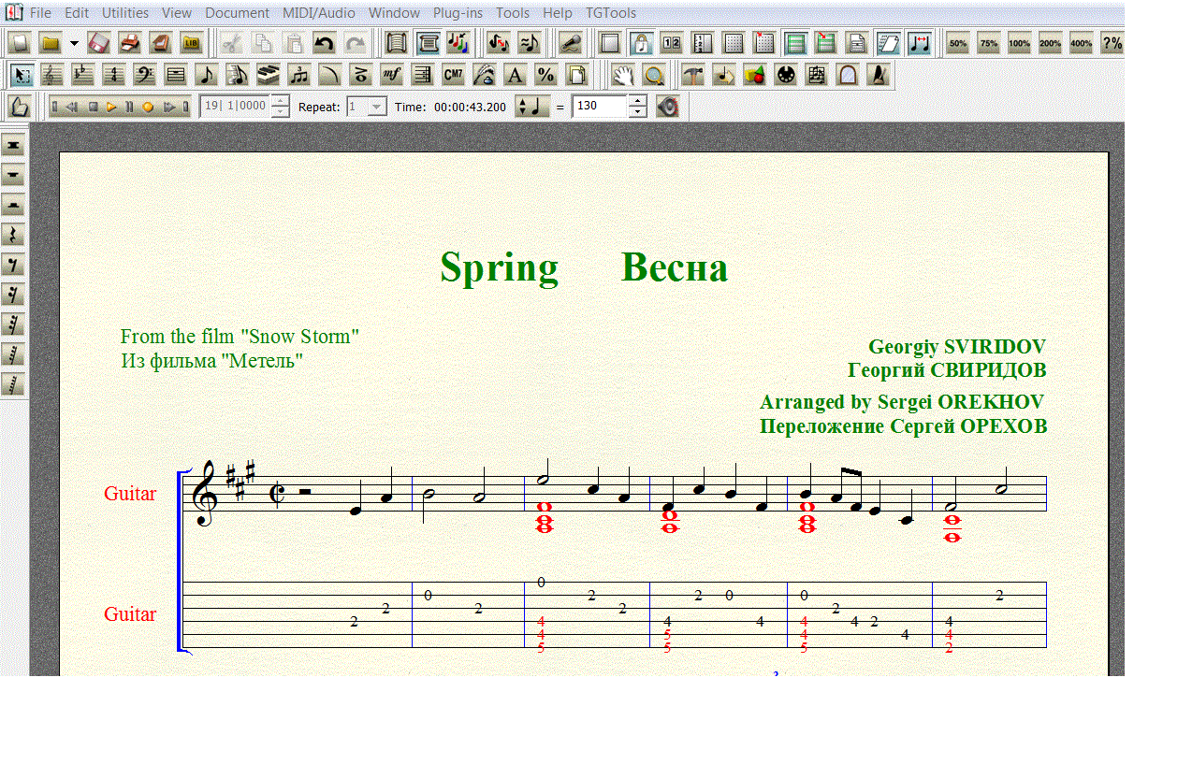Select the half rest in rest palette

pyautogui.click(x=13, y=205)
